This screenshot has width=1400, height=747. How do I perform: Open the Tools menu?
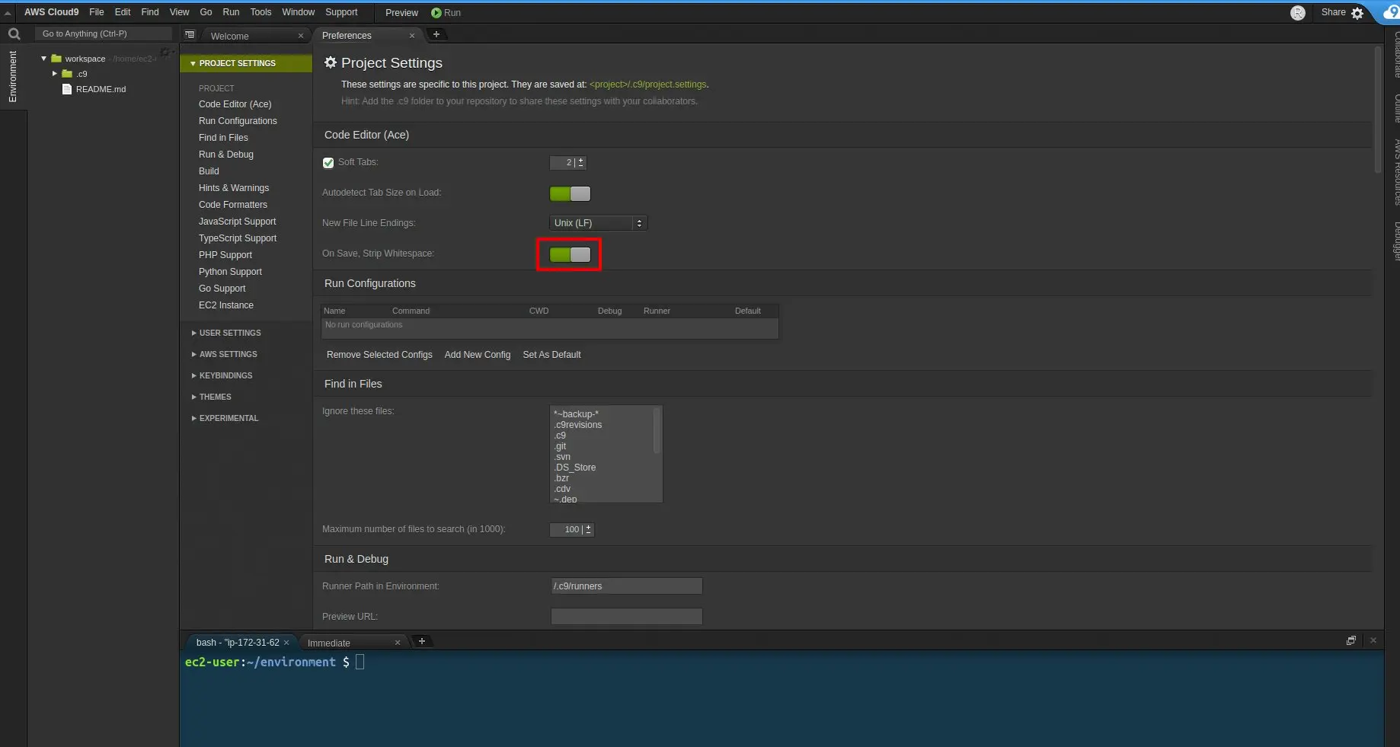click(261, 12)
